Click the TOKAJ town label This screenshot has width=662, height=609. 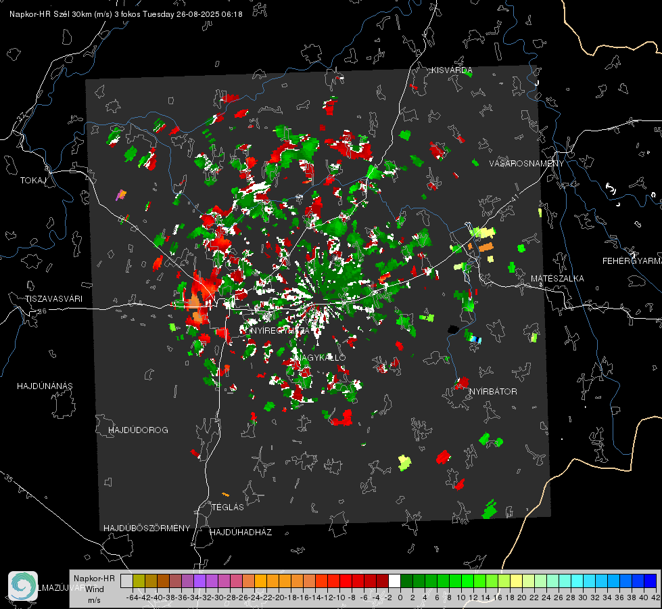click(33, 181)
